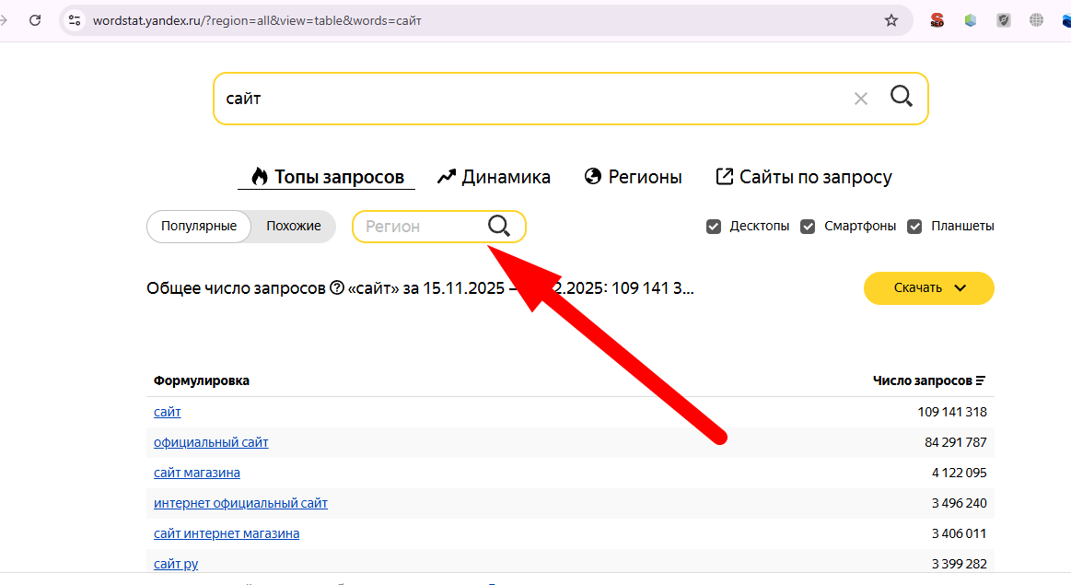Switch to the Динамика tab
Screen dimensions: 1071x585
(494, 177)
